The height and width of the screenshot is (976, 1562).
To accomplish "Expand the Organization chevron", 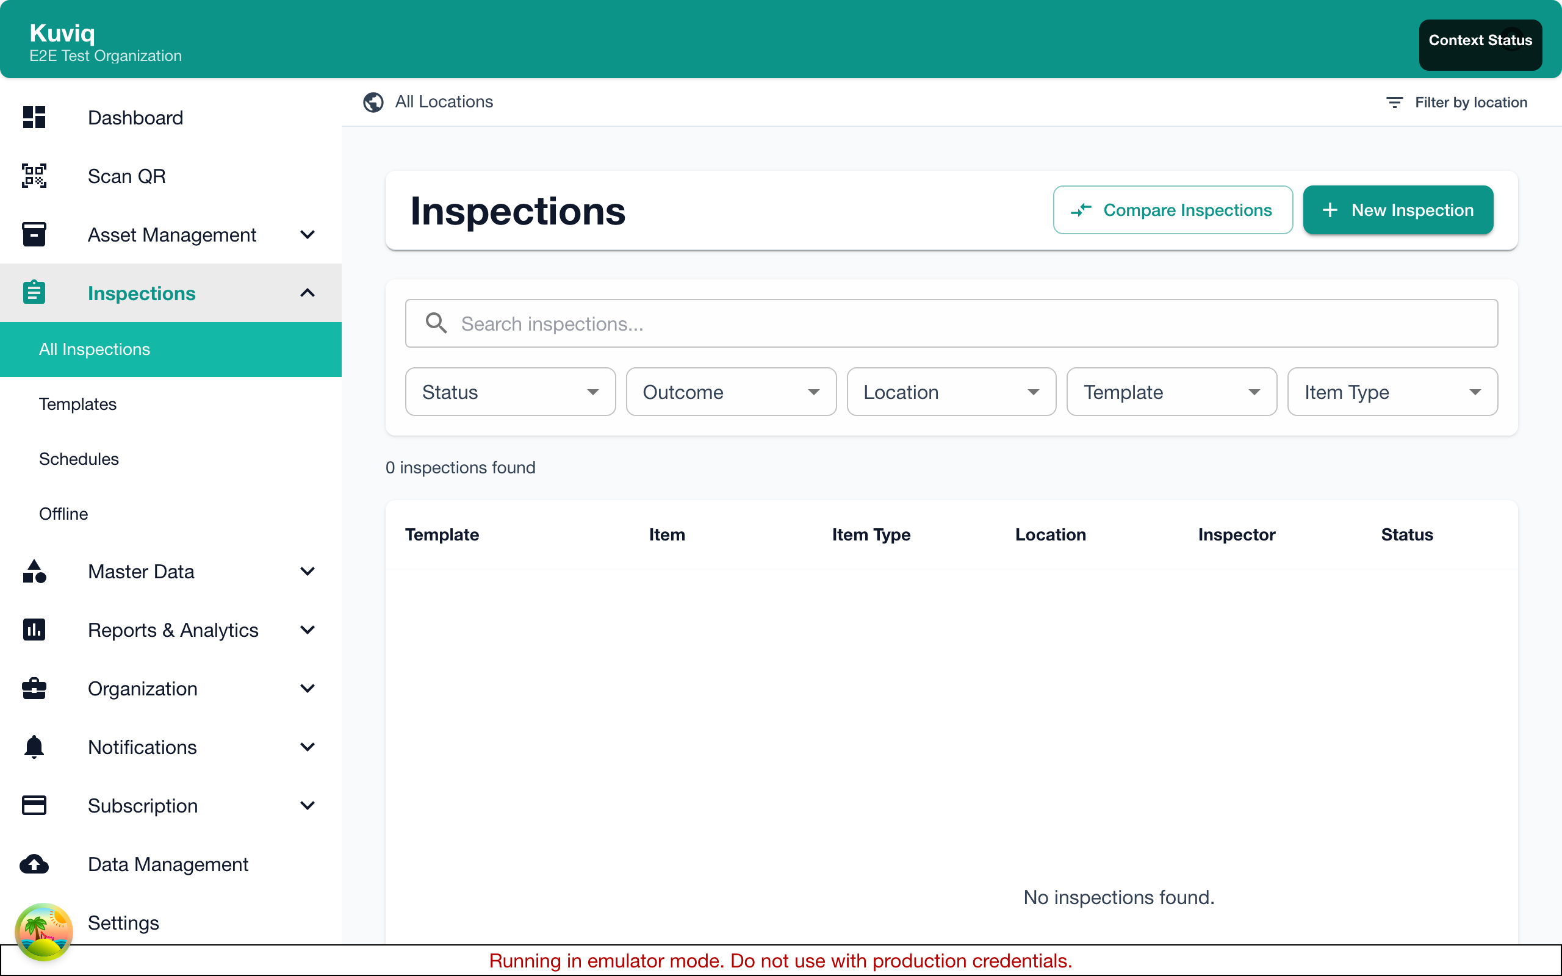I will (x=308, y=688).
